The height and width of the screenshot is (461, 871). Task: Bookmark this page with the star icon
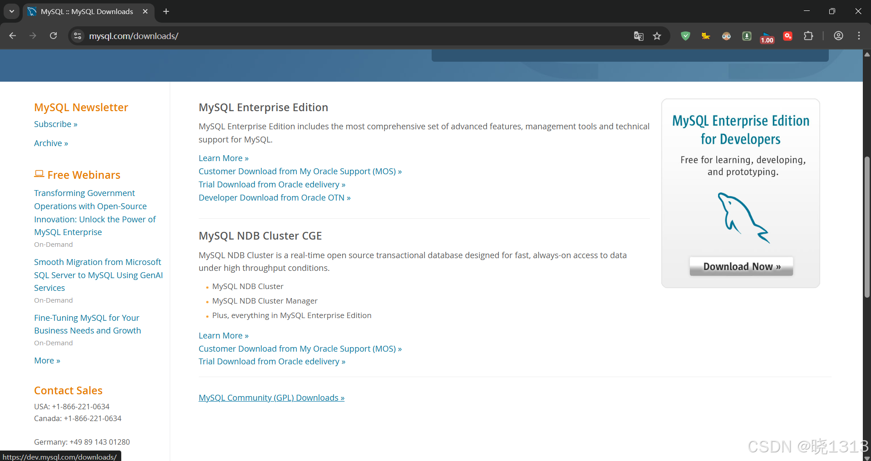[x=657, y=36]
